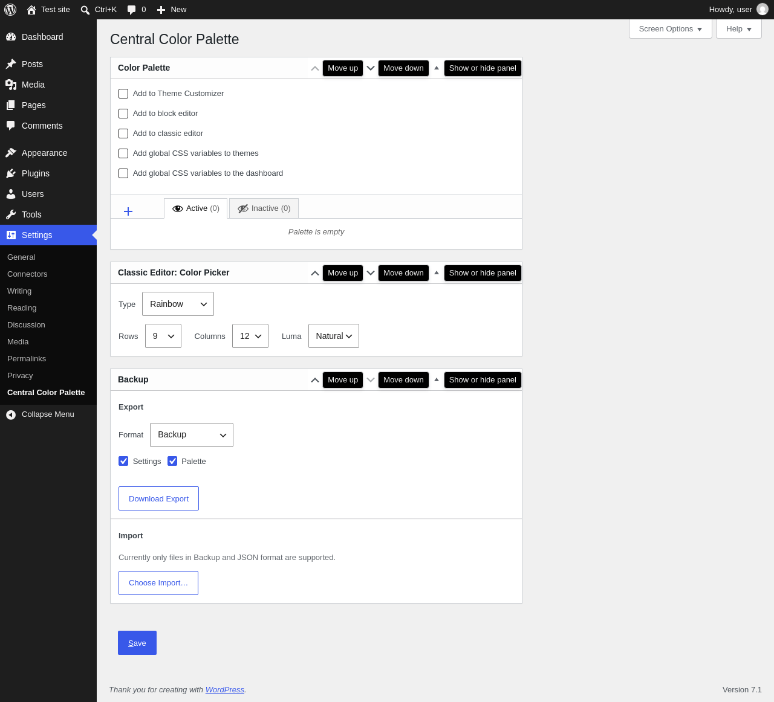
Task: Open Tools menu
Action: pos(48,214)
